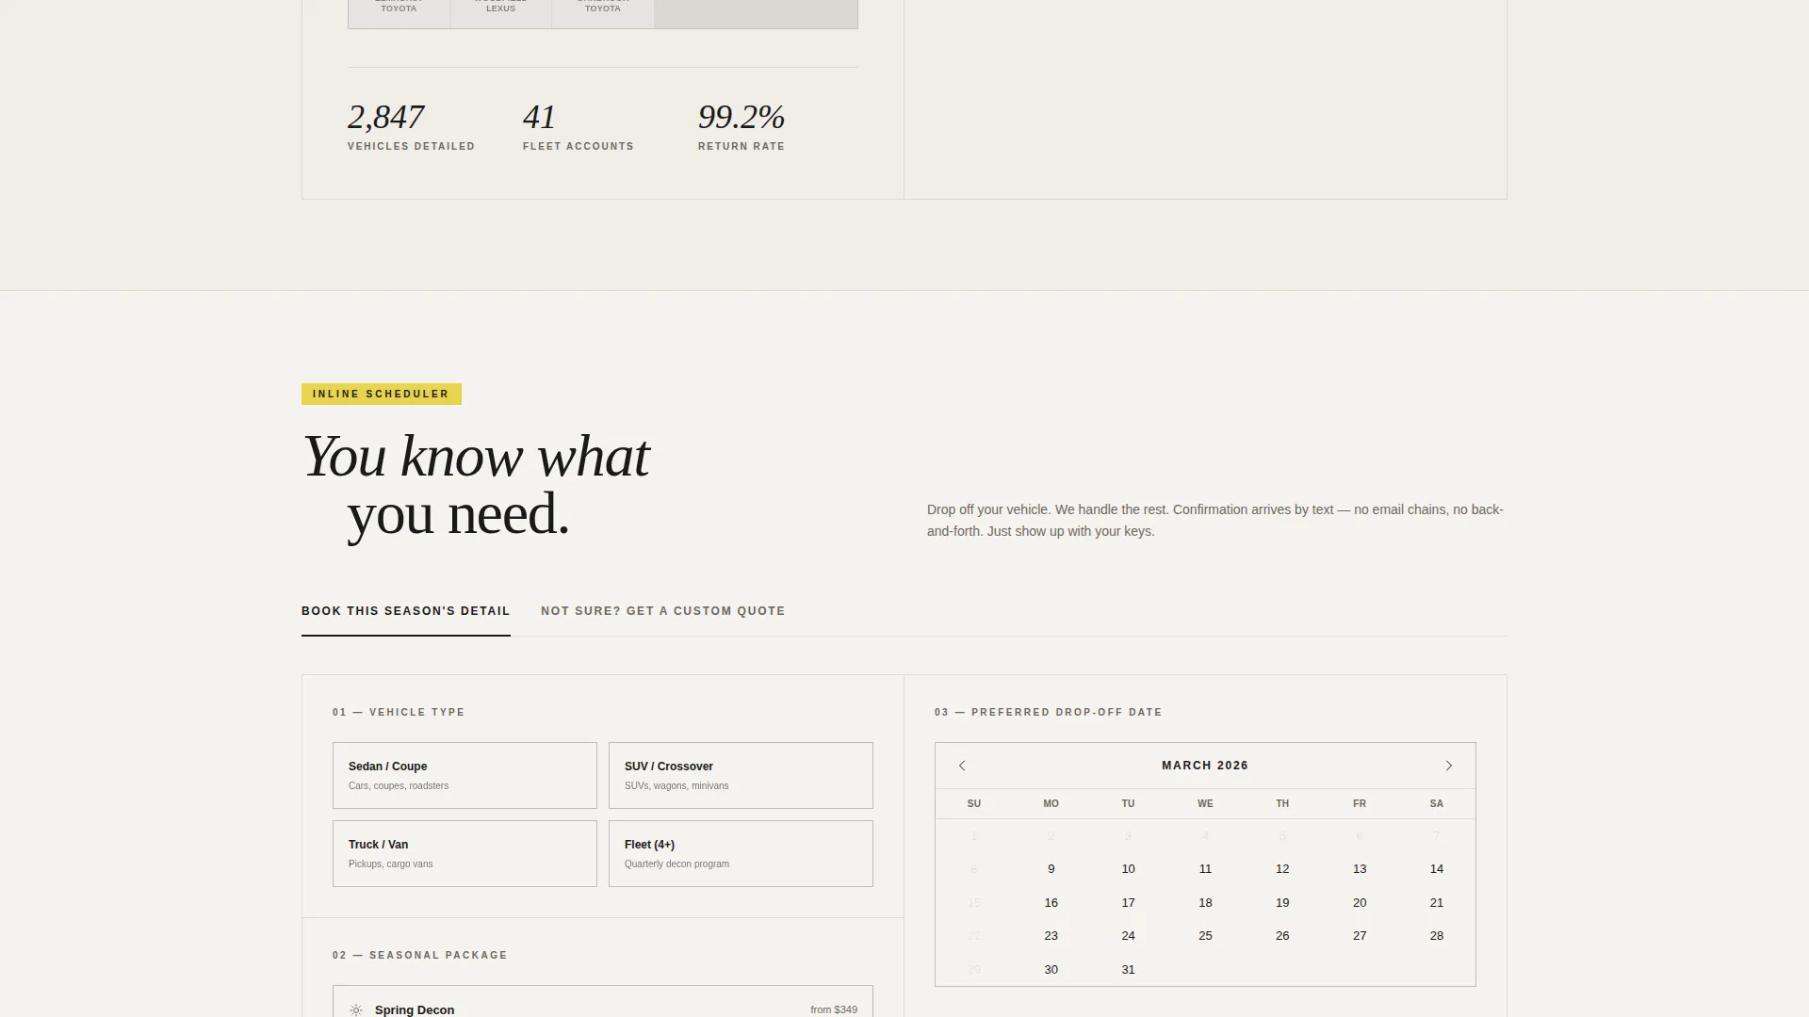Pick March 13 as drop-off date

(1360, 869)
